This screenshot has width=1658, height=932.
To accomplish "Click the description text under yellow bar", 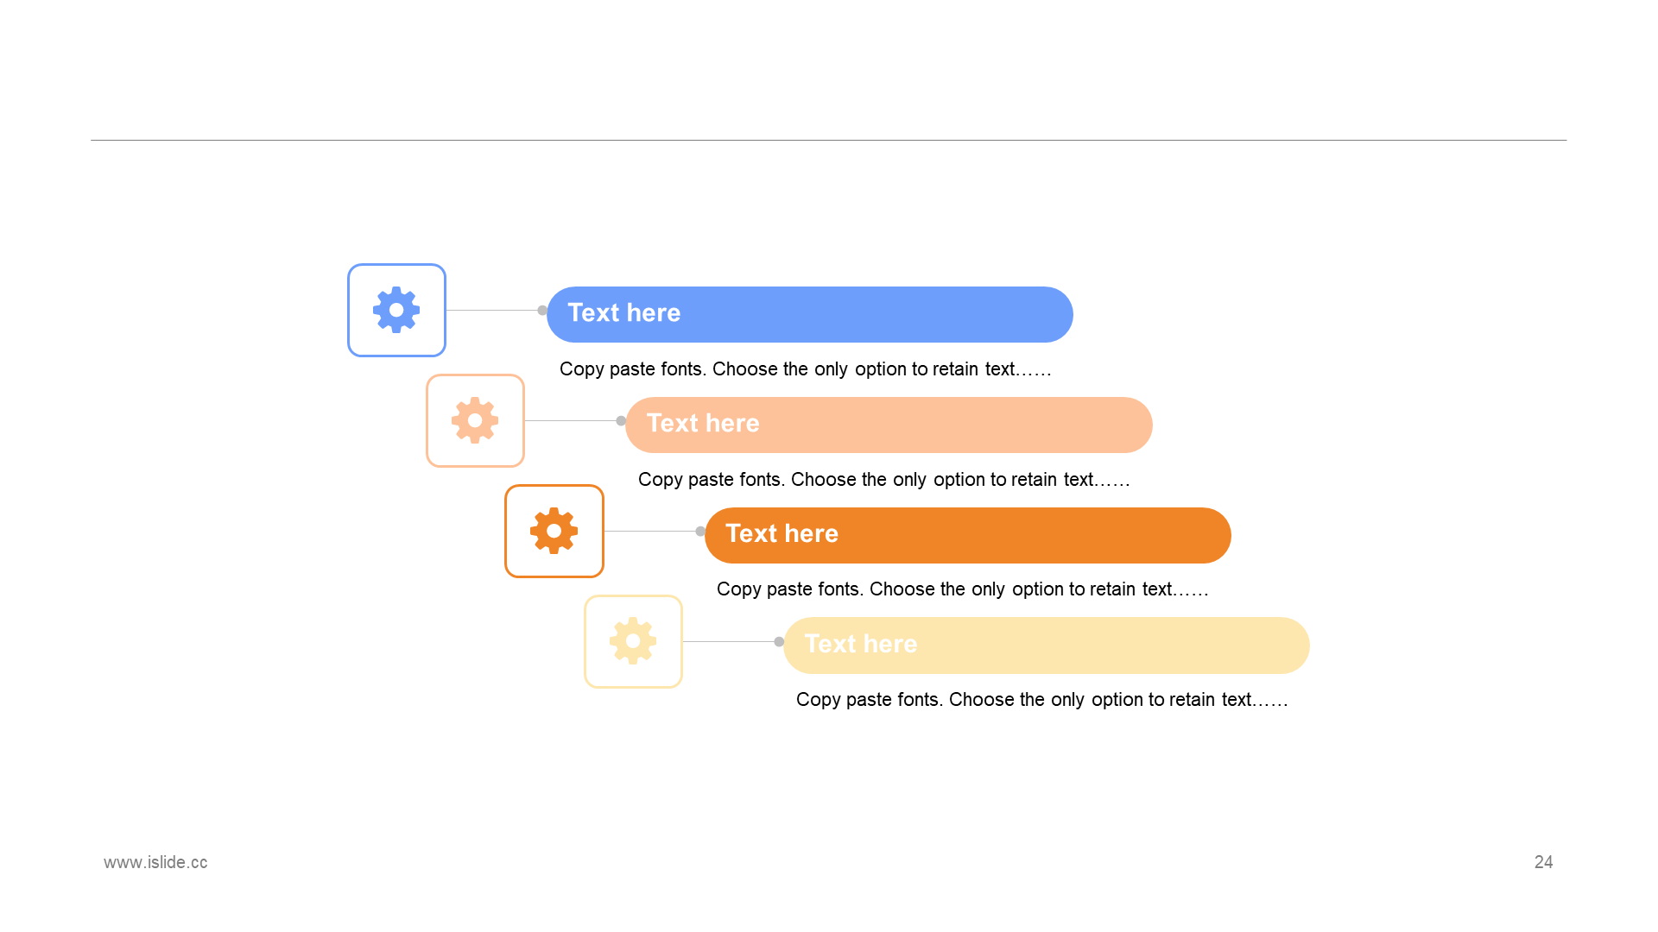I will pos(1042,700).
